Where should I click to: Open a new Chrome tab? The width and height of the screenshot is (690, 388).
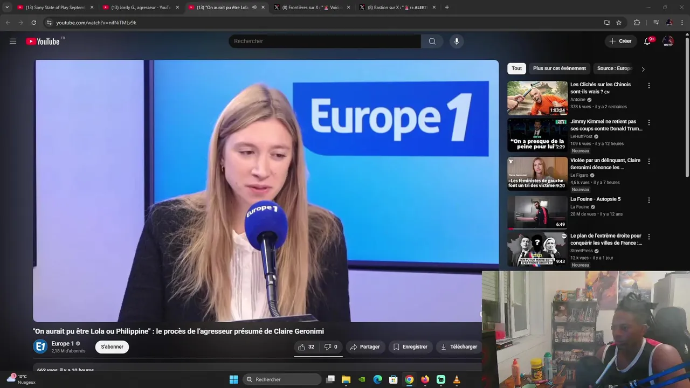click(x=447, y=8)
